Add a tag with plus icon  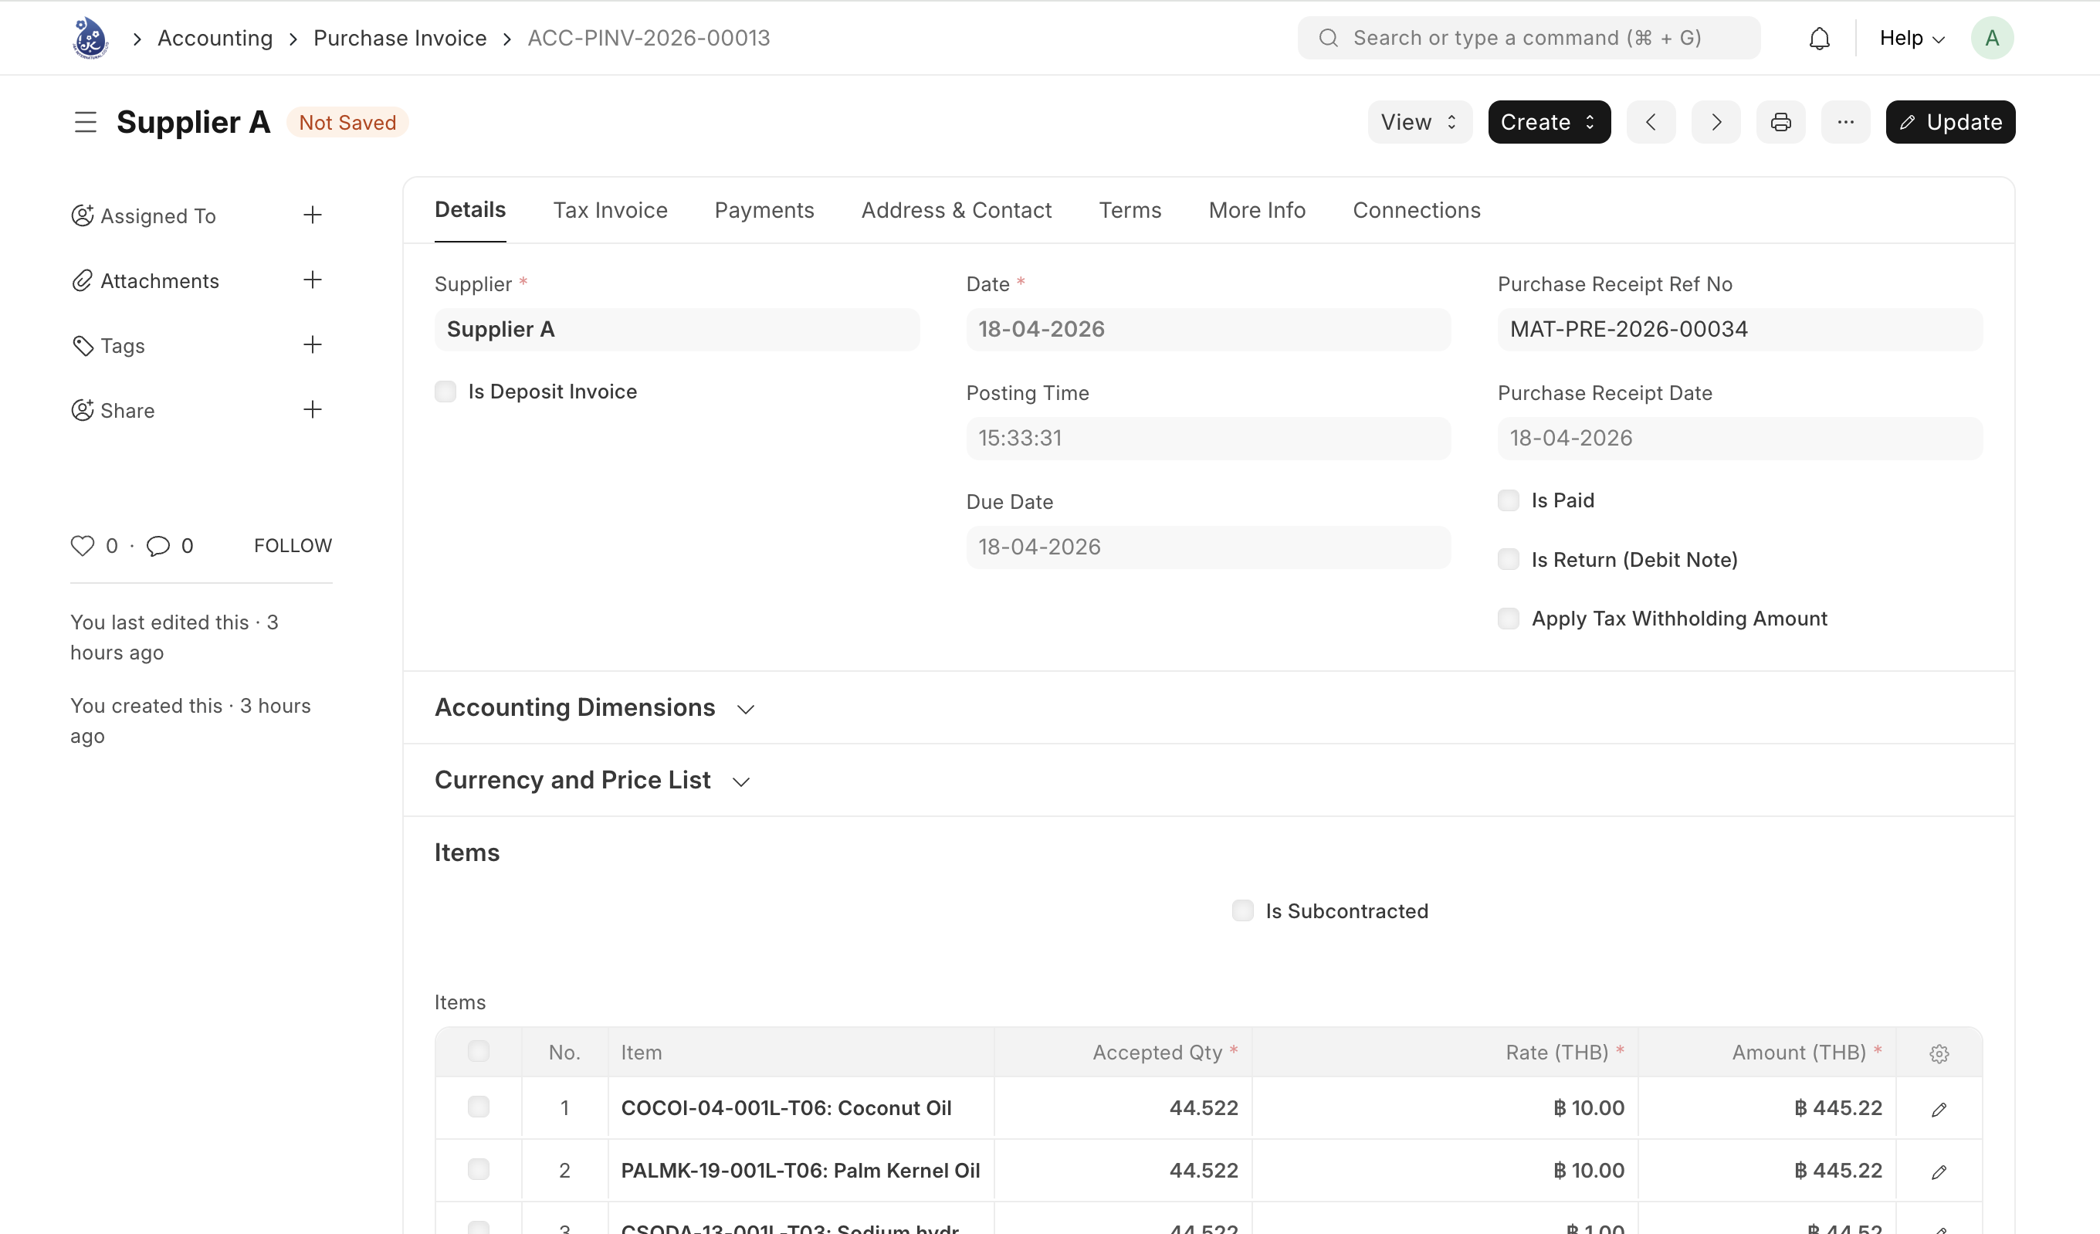click(313, 345)
